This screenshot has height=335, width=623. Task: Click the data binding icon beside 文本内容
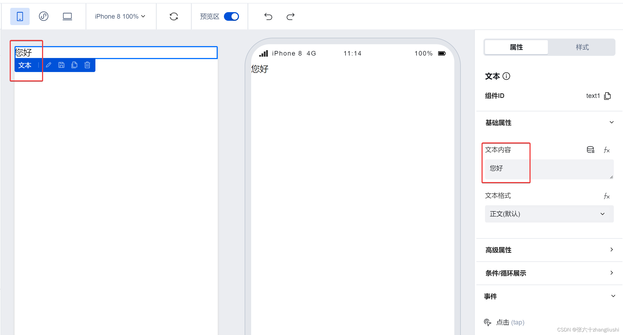(x=590, y=150)
